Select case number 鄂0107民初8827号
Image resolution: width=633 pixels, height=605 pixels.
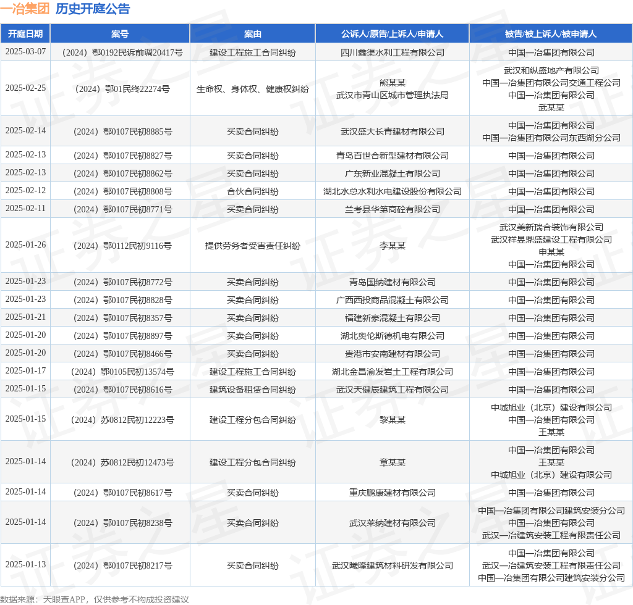click(x=120, y=156)
